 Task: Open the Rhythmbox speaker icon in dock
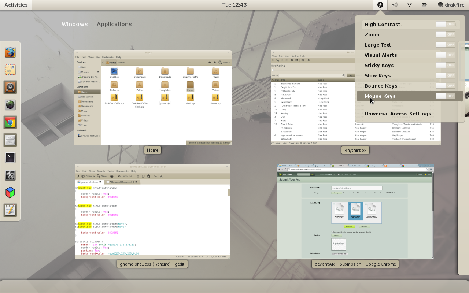pos(10,87)
